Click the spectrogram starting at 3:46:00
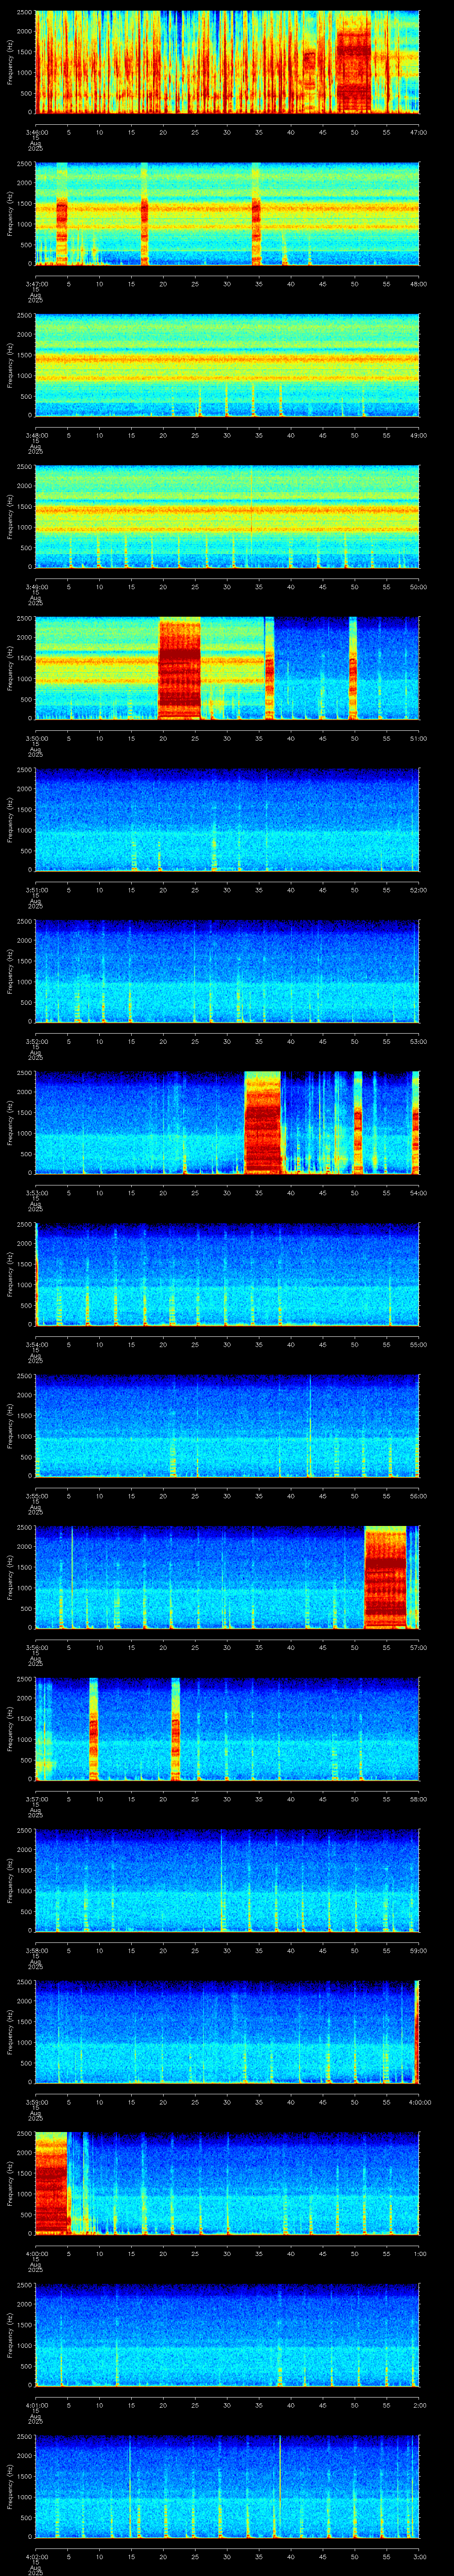Viewport: 454px width, 2576px height. point(227,62)
